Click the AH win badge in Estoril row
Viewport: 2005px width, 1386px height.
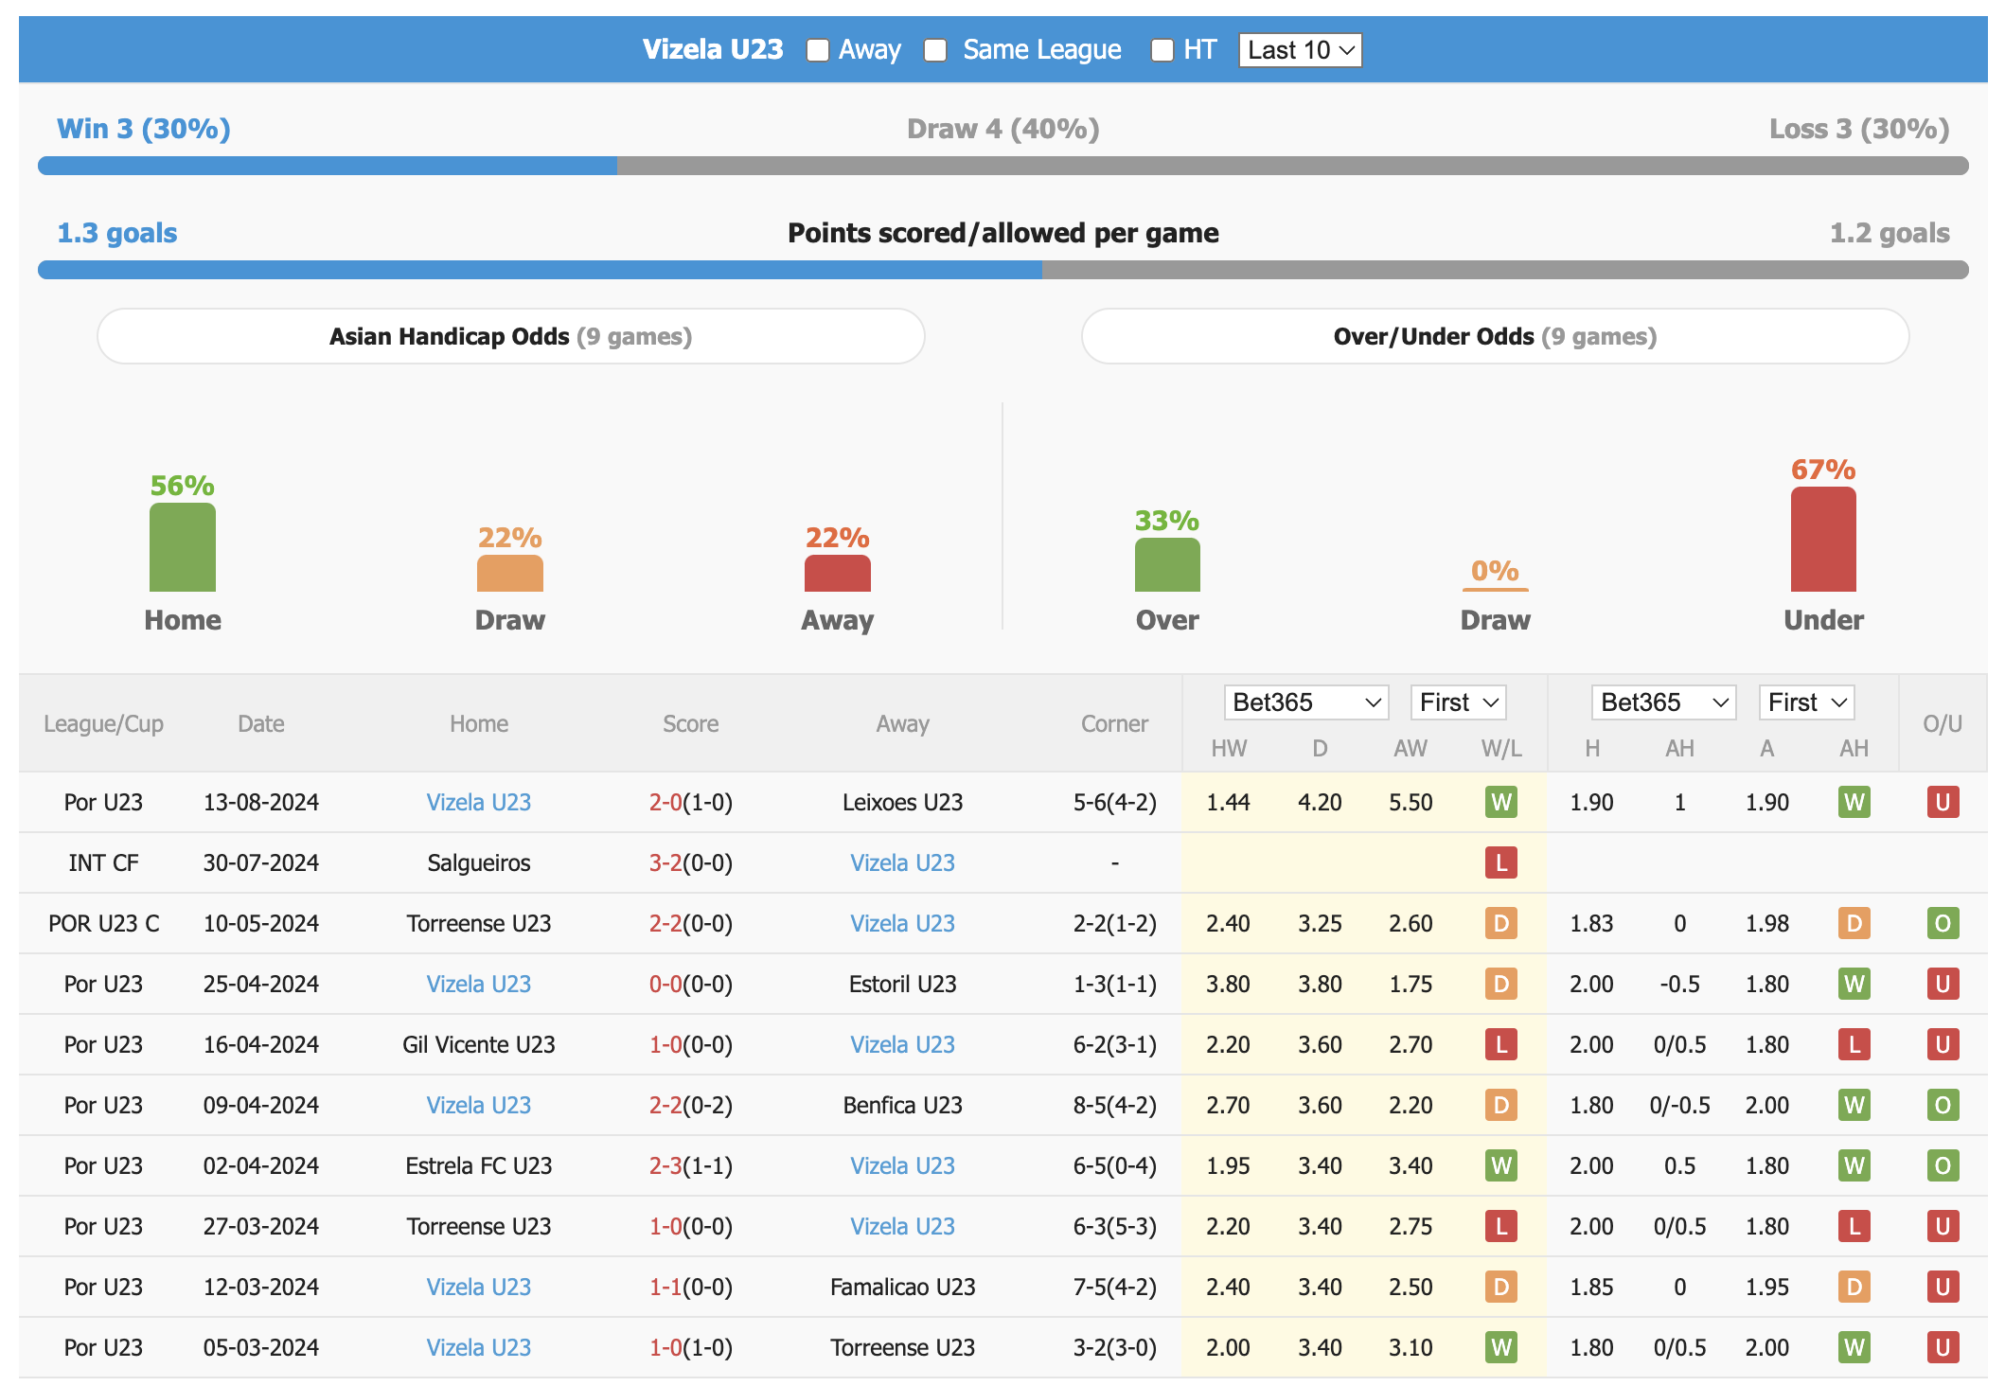click(x=1854, y=984)
